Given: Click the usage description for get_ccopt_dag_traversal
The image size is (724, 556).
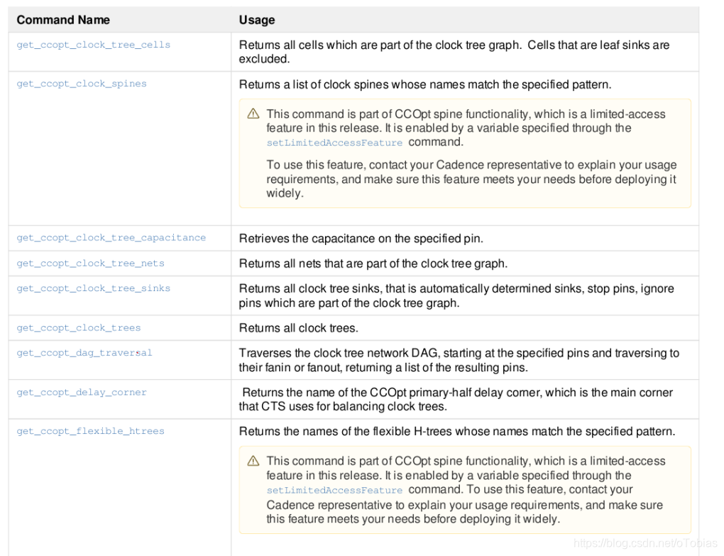Looking at the screenshot, I should (x=458, y=360).
